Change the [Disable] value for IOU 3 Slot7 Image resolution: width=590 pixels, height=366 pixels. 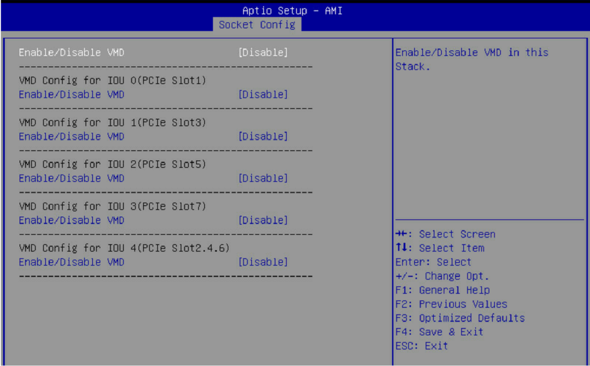pos(263,220)
